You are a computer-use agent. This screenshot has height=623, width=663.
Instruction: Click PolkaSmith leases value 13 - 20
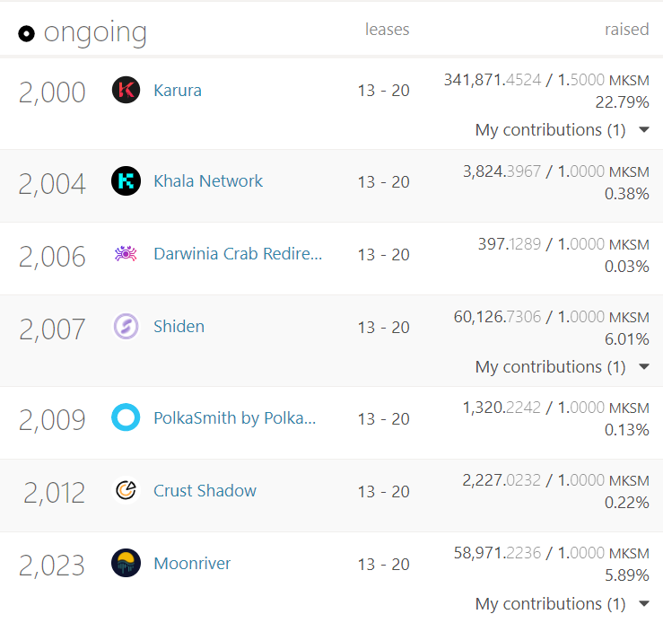(x=383, y=419)
